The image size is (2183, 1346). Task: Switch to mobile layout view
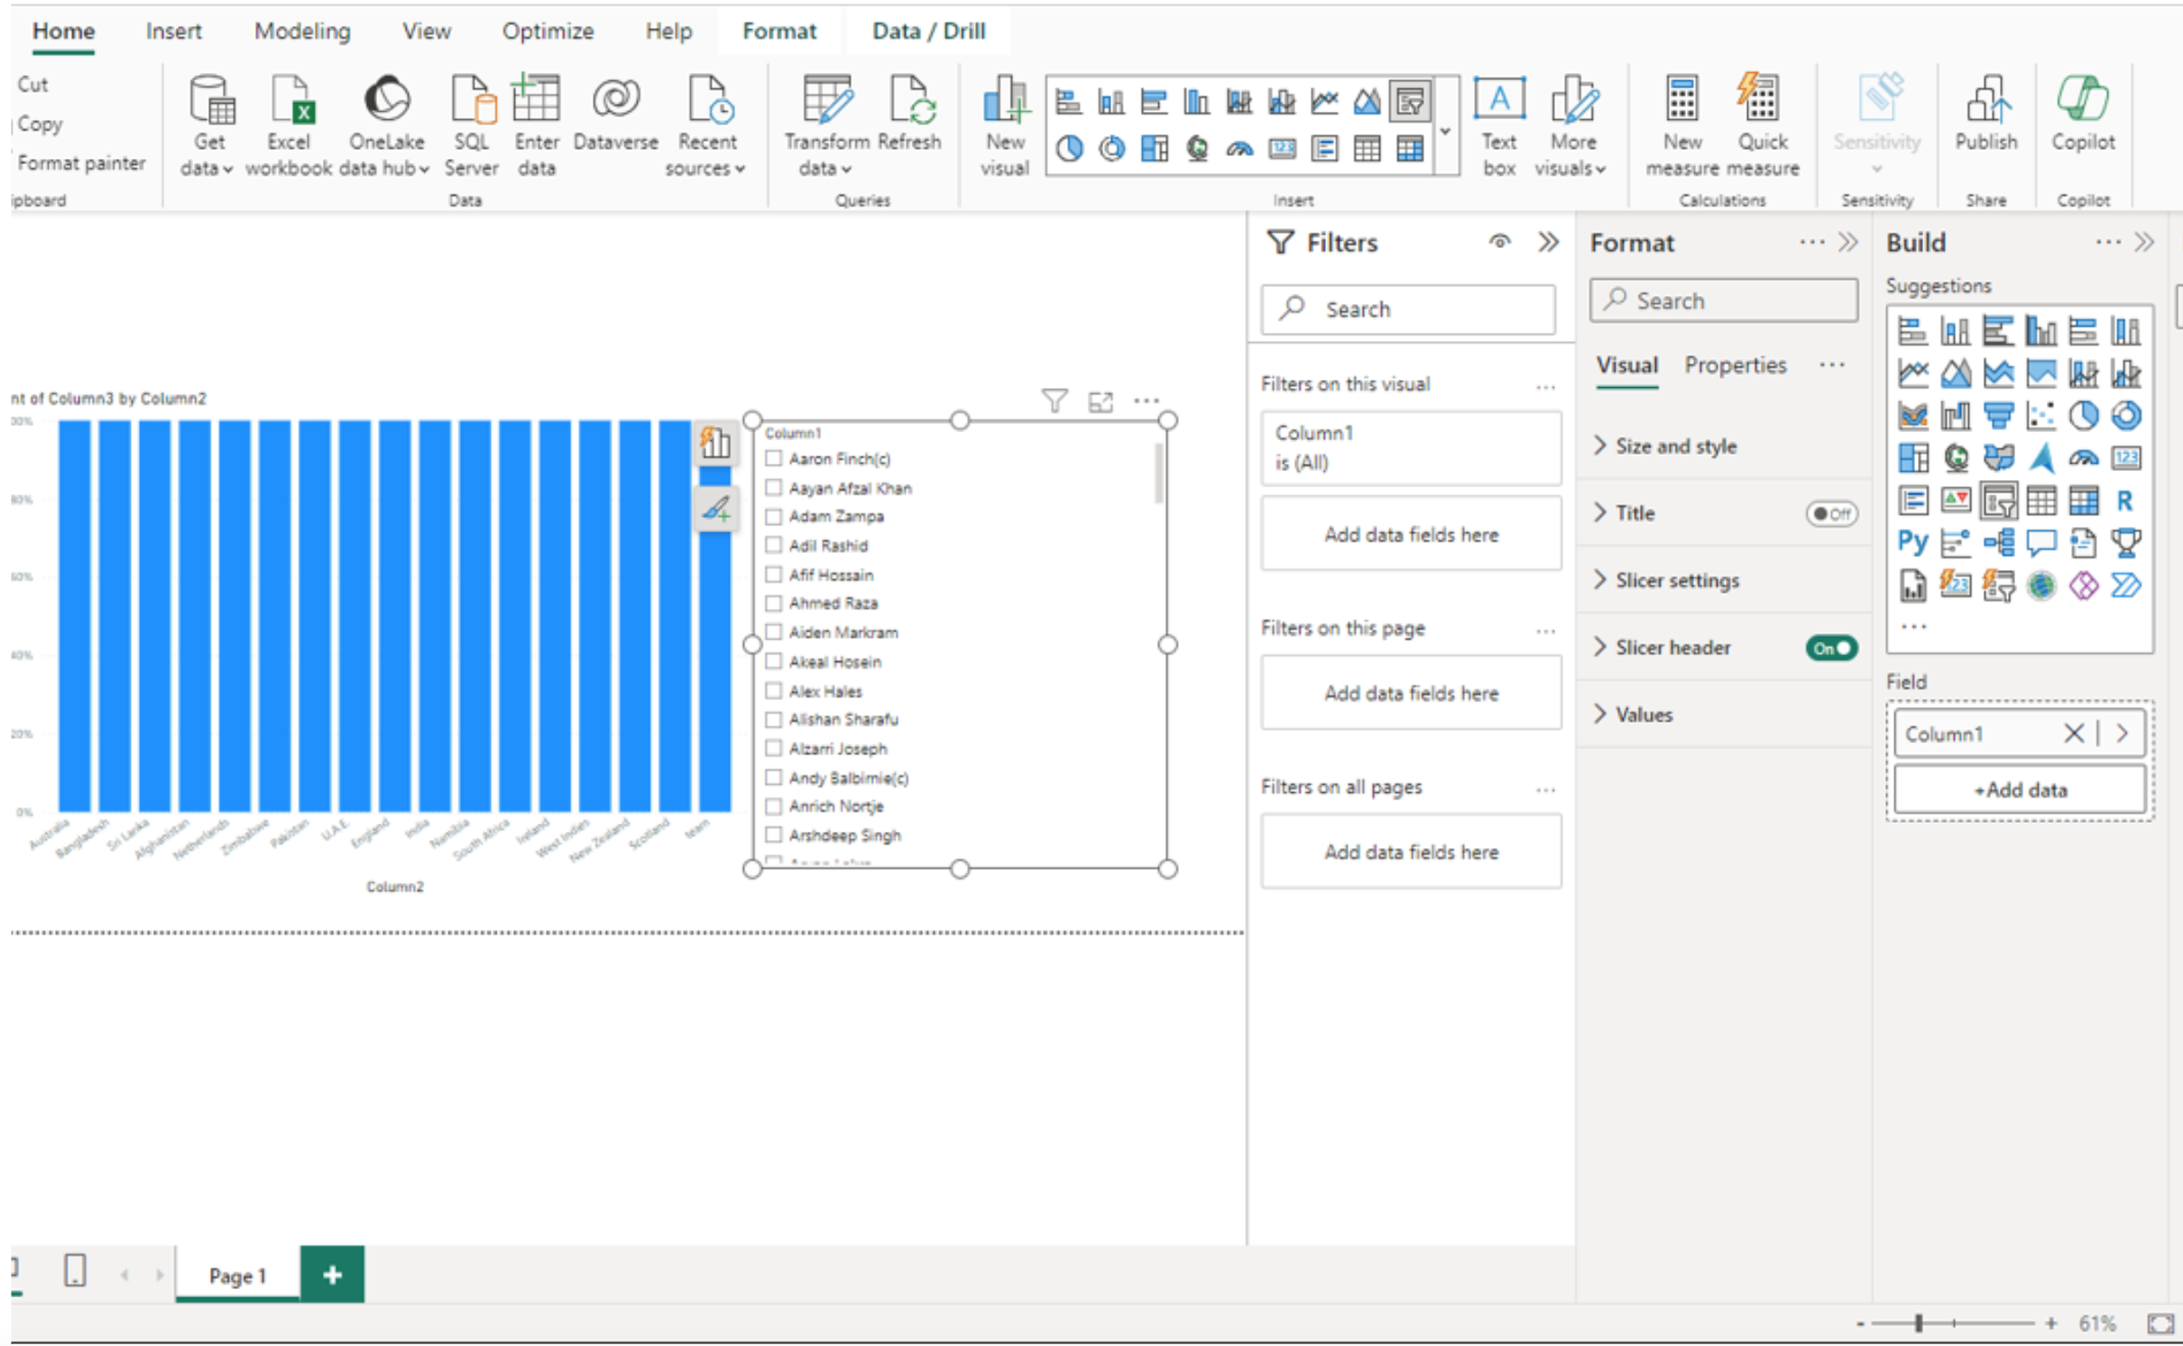(x=75, y=1270)
